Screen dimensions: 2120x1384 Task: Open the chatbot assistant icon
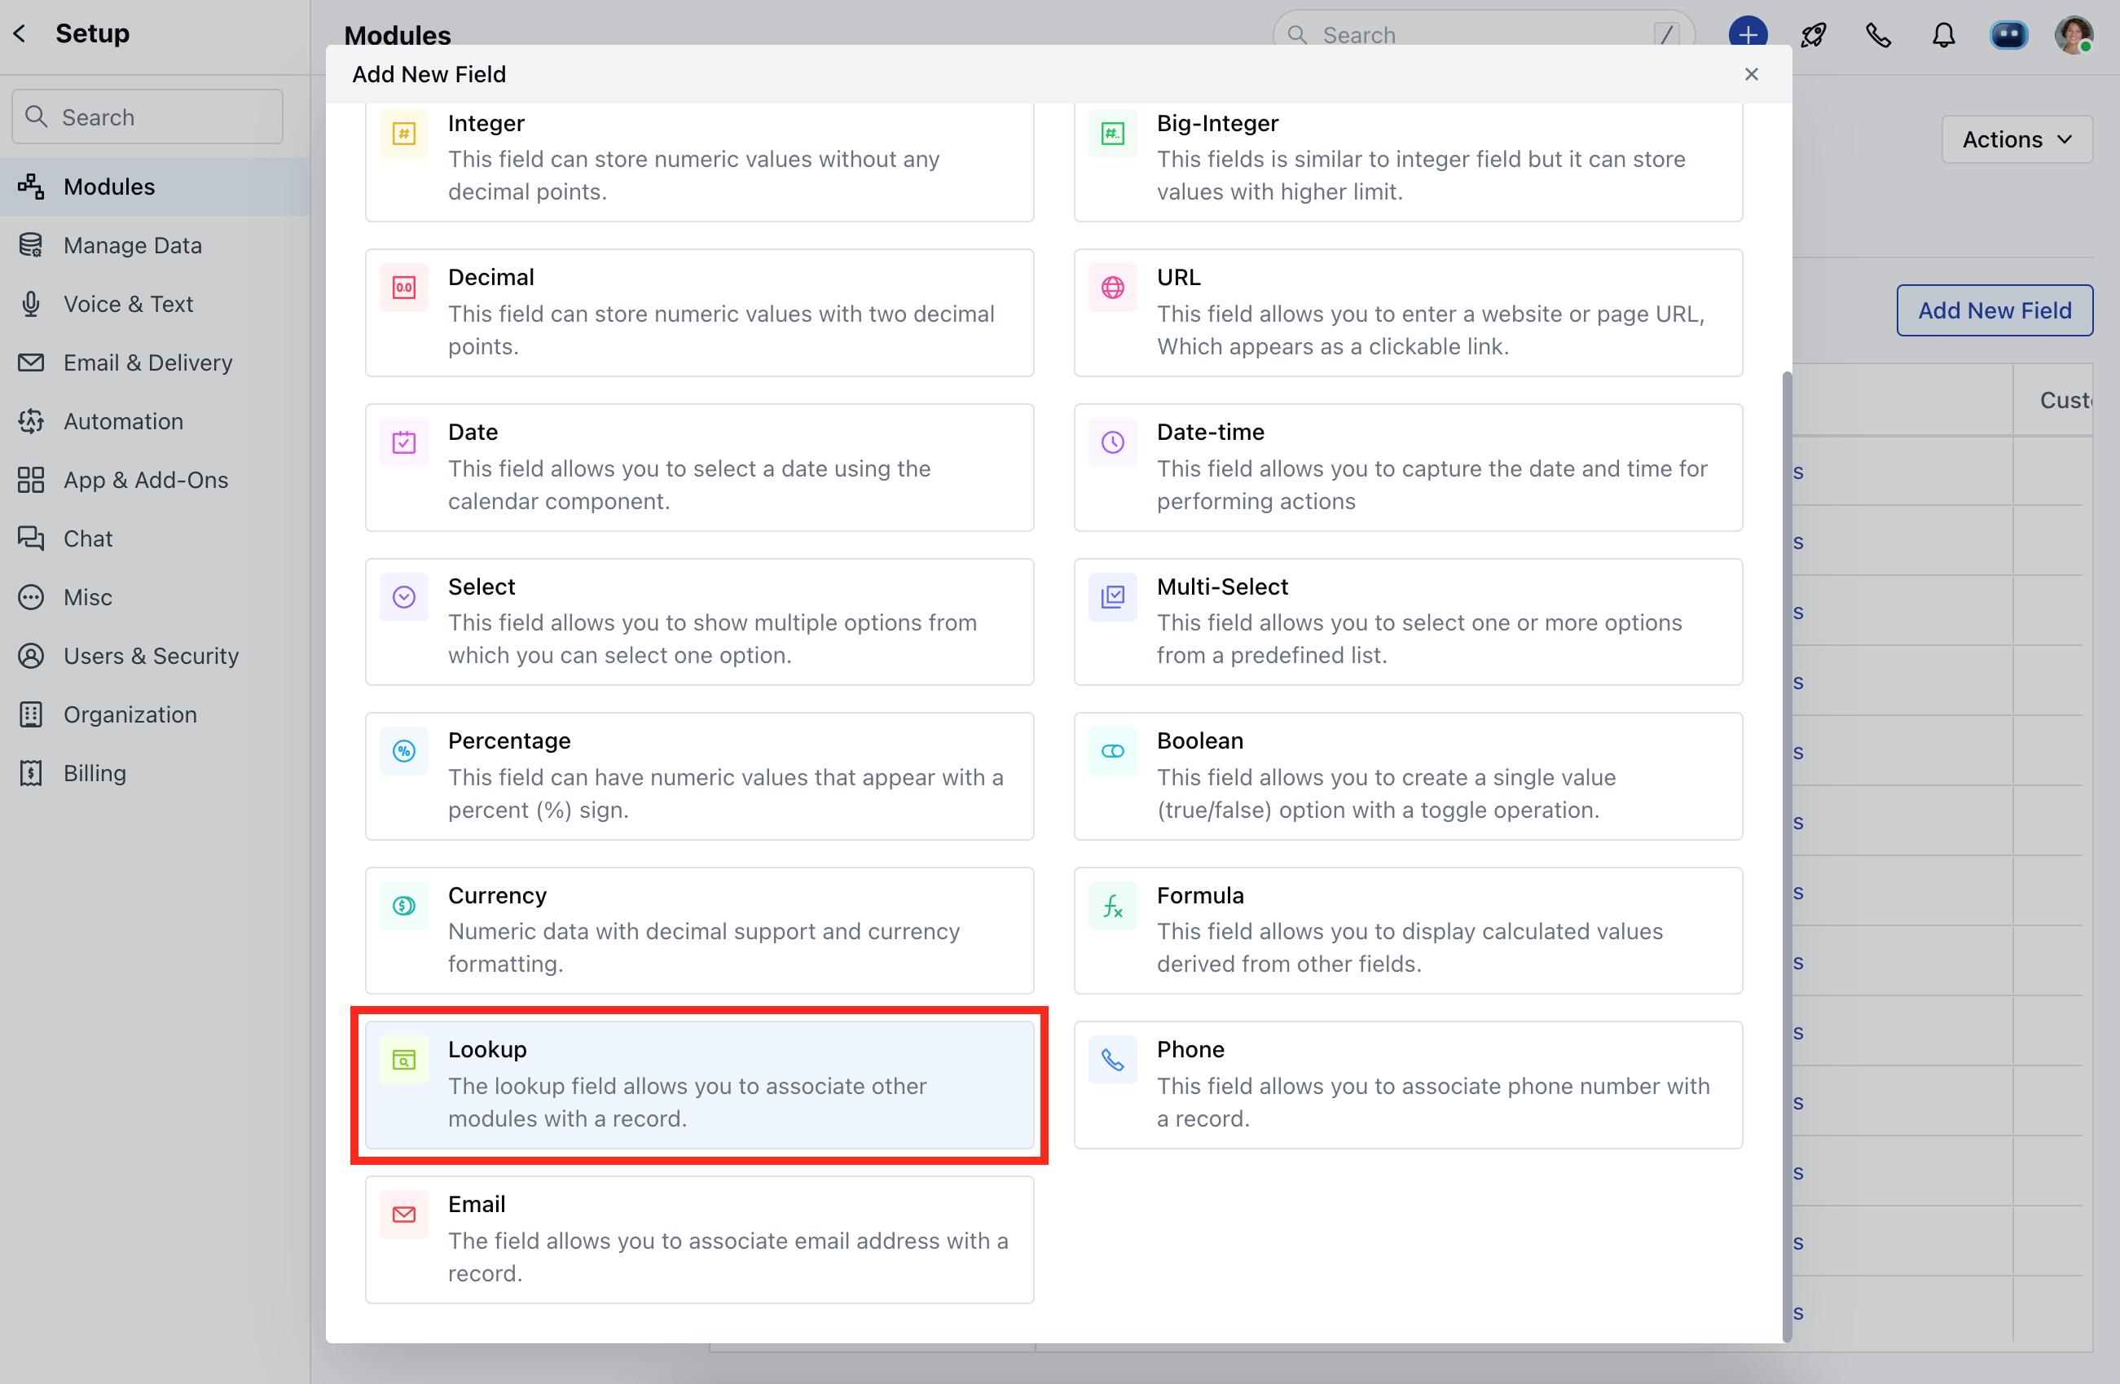point(2008,36)
